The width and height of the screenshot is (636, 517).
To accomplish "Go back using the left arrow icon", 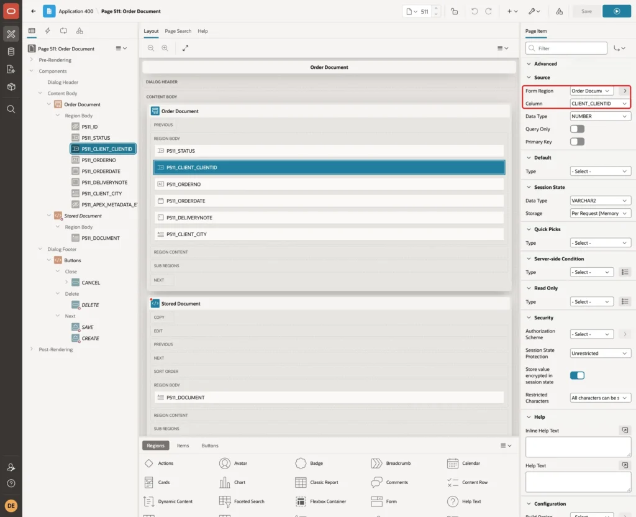I will pos(34,11).
